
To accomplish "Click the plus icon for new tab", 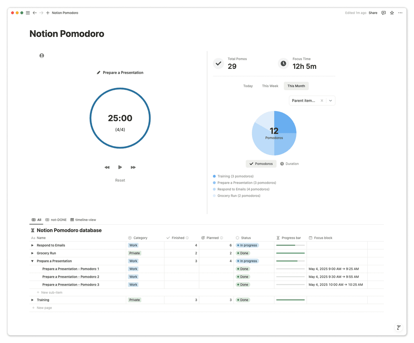I will click(x=48, y=13).
